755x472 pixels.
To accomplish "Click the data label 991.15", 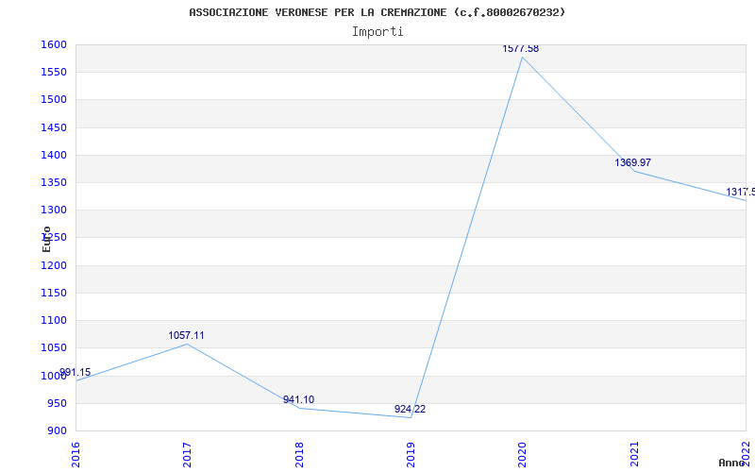I will click(x=75, y=372).
